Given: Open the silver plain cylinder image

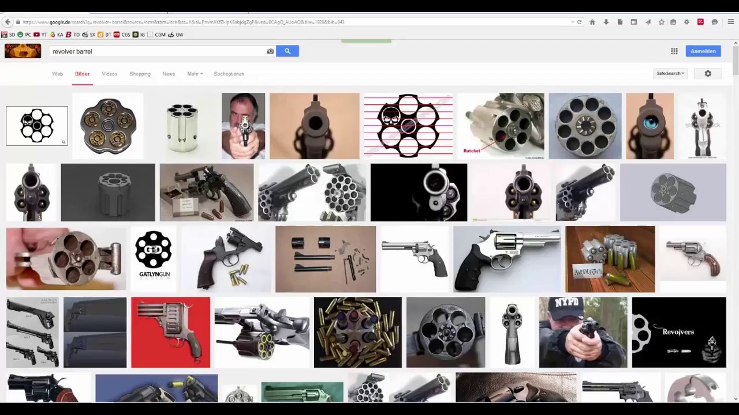Looking at the screenshot, I should point(182,126).
